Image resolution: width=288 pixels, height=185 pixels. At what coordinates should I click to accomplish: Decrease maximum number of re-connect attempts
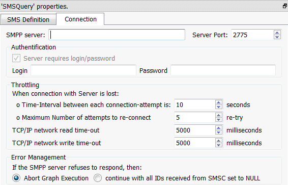pos(219,120)
